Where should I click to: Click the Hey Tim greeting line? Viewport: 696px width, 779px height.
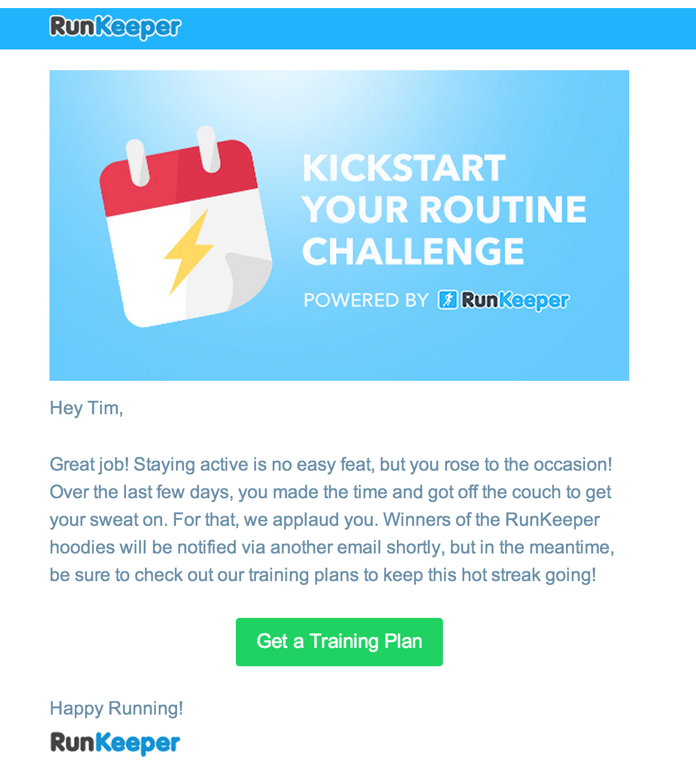[86, 408]
